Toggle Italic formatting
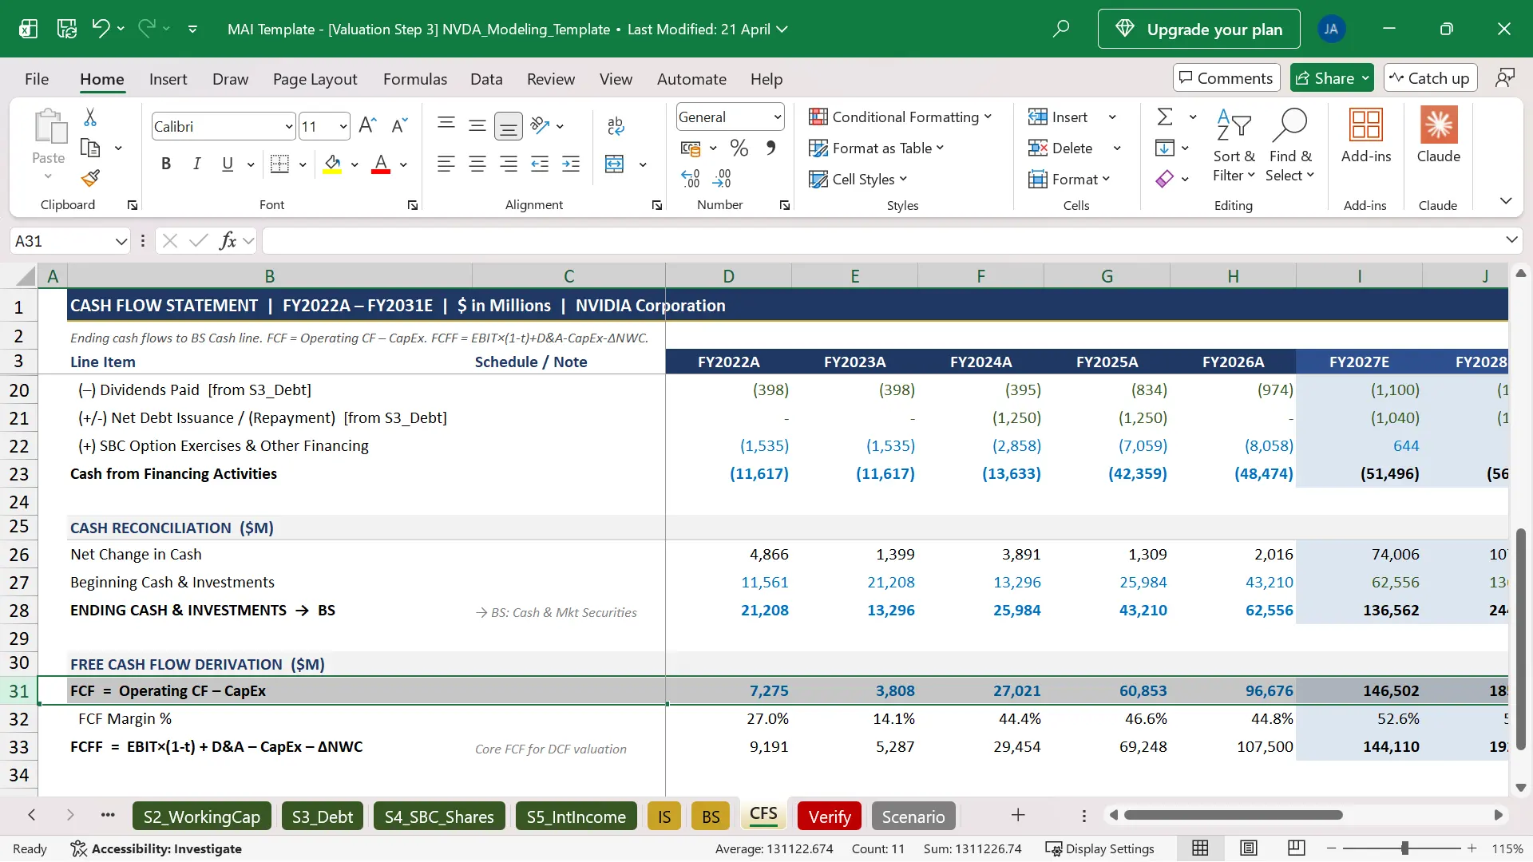 coord(196,164)
